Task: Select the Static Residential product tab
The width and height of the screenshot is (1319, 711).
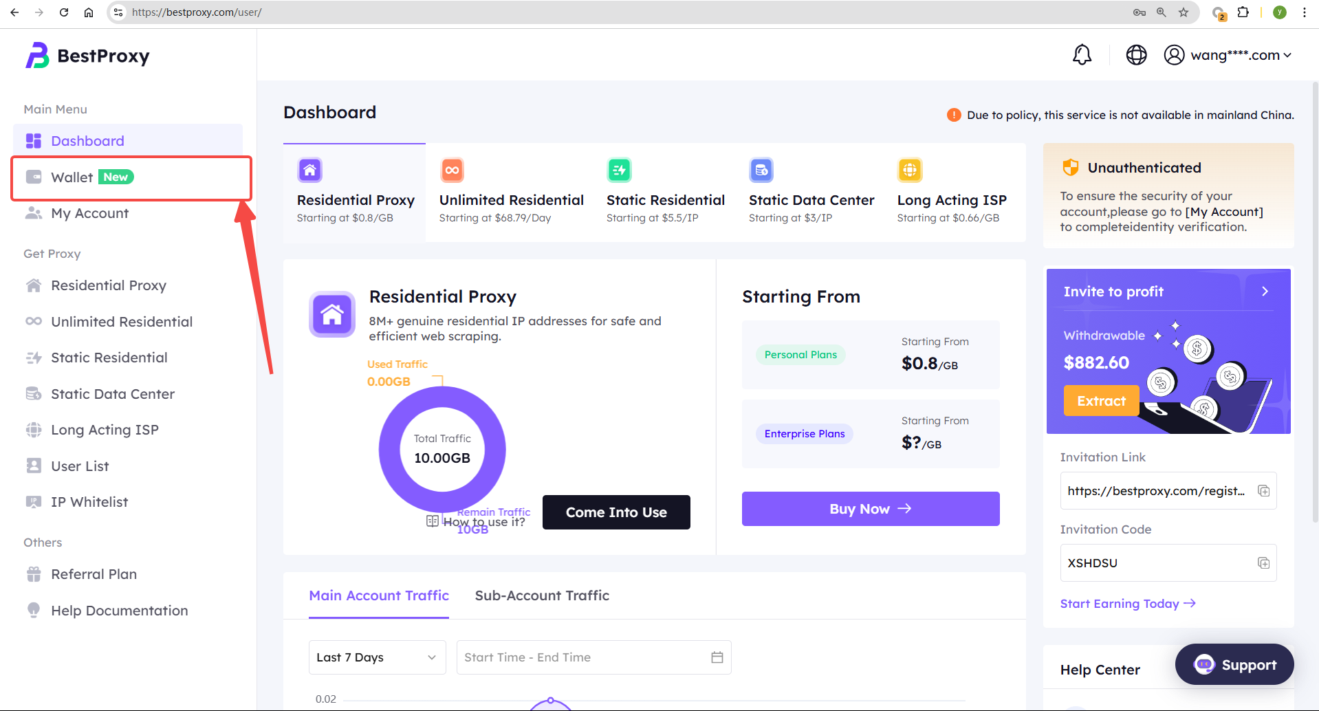Action: coord(665,193)
